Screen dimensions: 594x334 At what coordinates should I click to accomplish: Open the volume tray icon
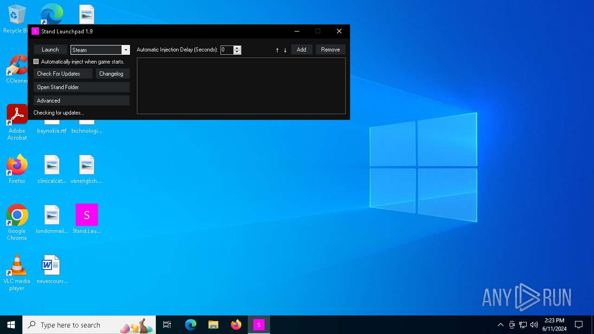click(534, 325)
